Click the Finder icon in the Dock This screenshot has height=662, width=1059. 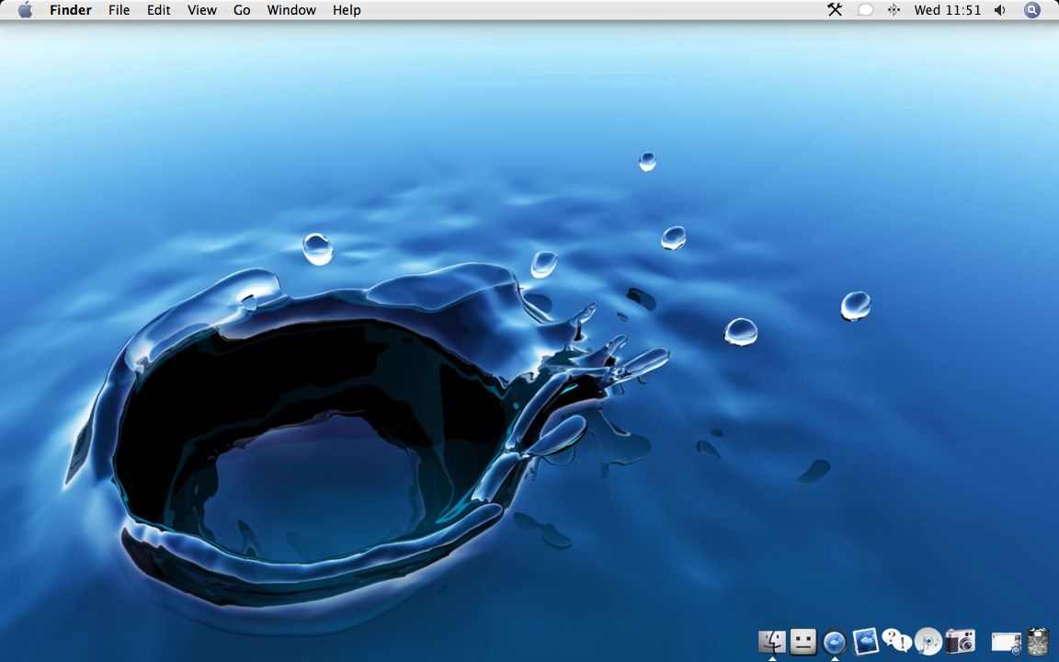tap(772, 642)
